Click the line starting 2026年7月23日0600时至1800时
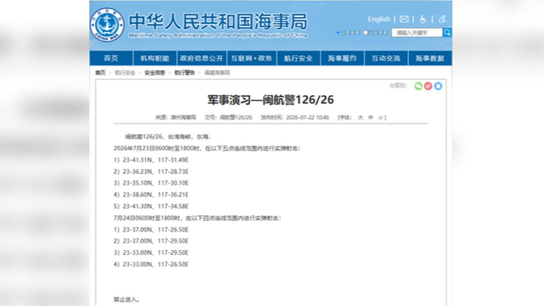 click(207, 148)
